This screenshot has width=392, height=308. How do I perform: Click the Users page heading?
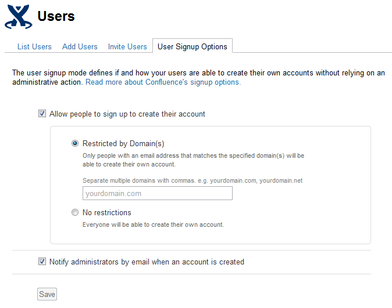pyautogui.click(x=56, y=16)
